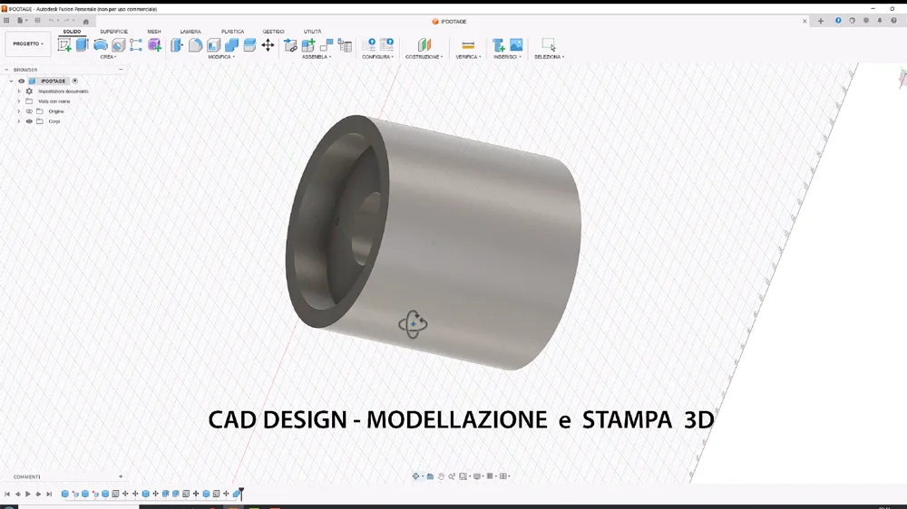Switch to the SOLIDO tab
Image resolution: width=907 pixels, height=509 pixels.
[72, 32]
